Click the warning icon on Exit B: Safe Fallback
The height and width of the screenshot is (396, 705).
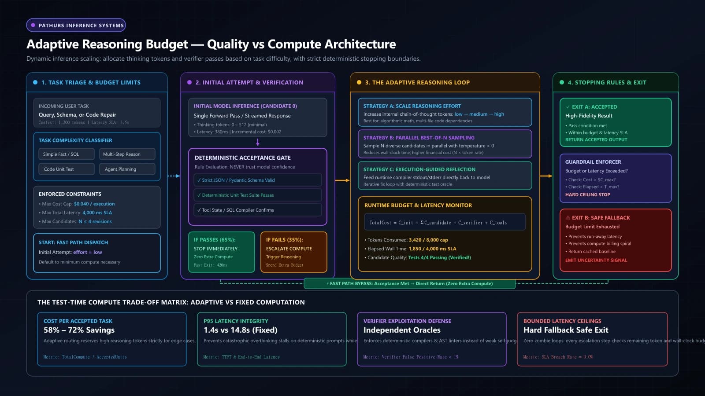(568, 218)
